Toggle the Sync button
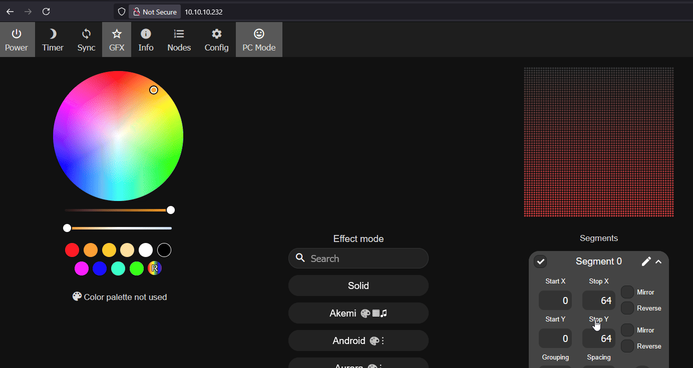Viewport: 693px width, 368px height. pos(86,39)
